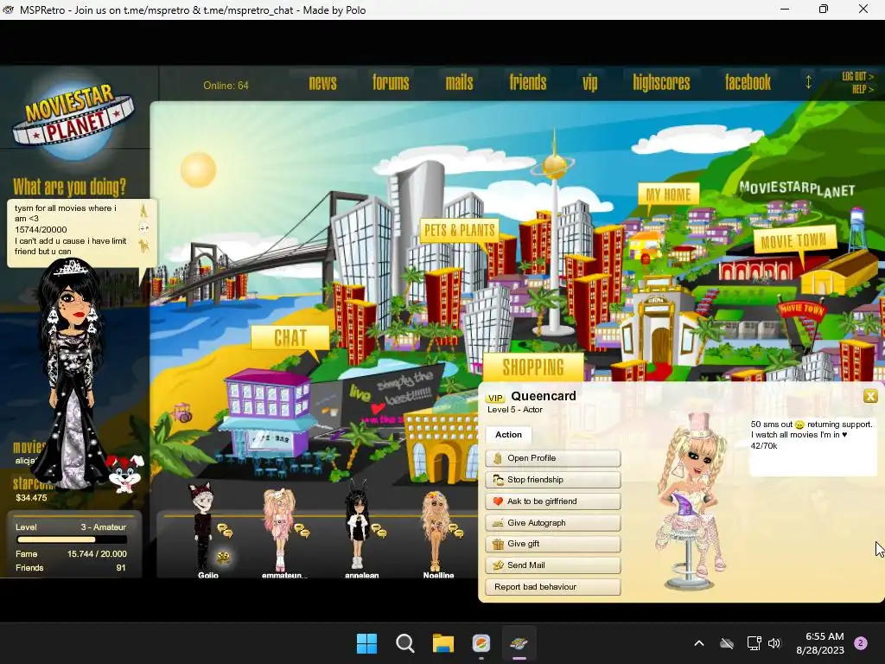This screenshot has width=885, height=664.
Task: Open the vip menu item
Action: point(589,83)
